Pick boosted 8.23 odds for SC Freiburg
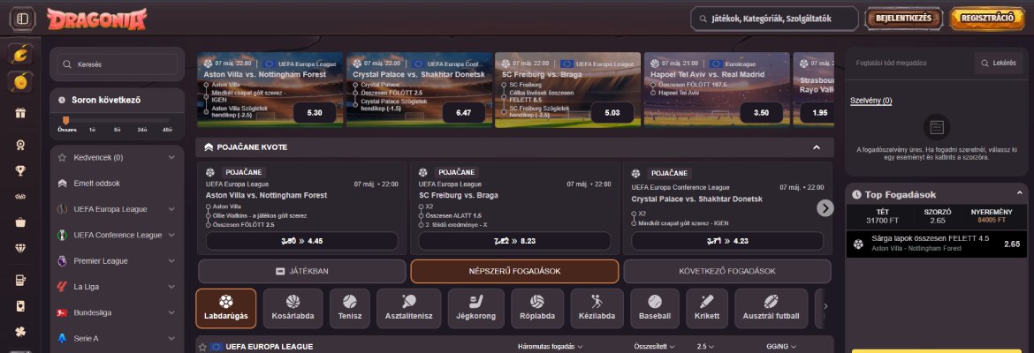This screenshot has height=353, width=1034. (514, 241)
